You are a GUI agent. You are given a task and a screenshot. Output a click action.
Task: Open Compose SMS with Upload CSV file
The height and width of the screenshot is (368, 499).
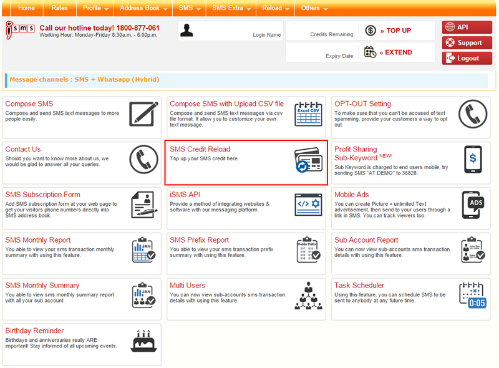point(226,104)
